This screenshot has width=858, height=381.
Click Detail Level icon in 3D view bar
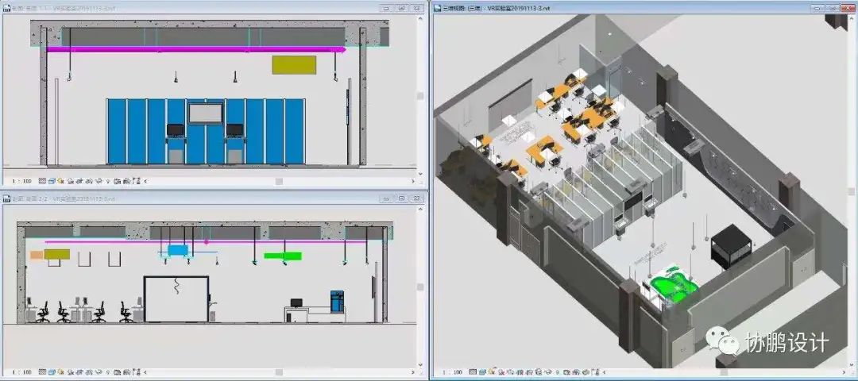coord(472,371)
